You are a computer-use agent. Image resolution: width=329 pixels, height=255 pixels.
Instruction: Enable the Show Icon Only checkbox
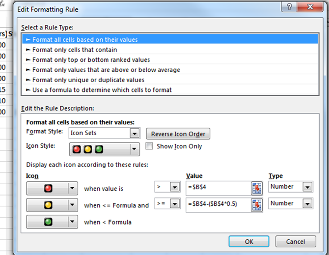point(150,146)
